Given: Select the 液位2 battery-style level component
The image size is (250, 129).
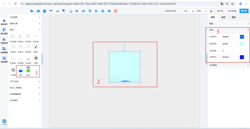Looking at the screenshot, I should [28, 71].
